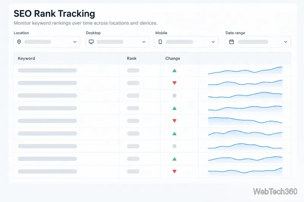This screenshot has height=202, width=304.
Task: Click the green up arrow in sixth row
Action: (x=174, y=133)
